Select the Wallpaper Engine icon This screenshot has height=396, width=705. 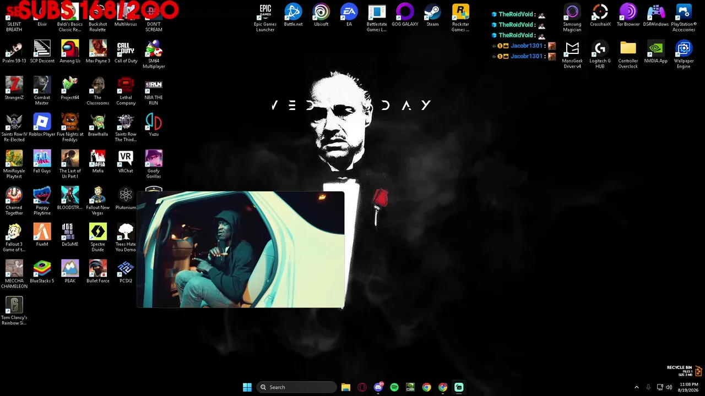tap(684, 54)
